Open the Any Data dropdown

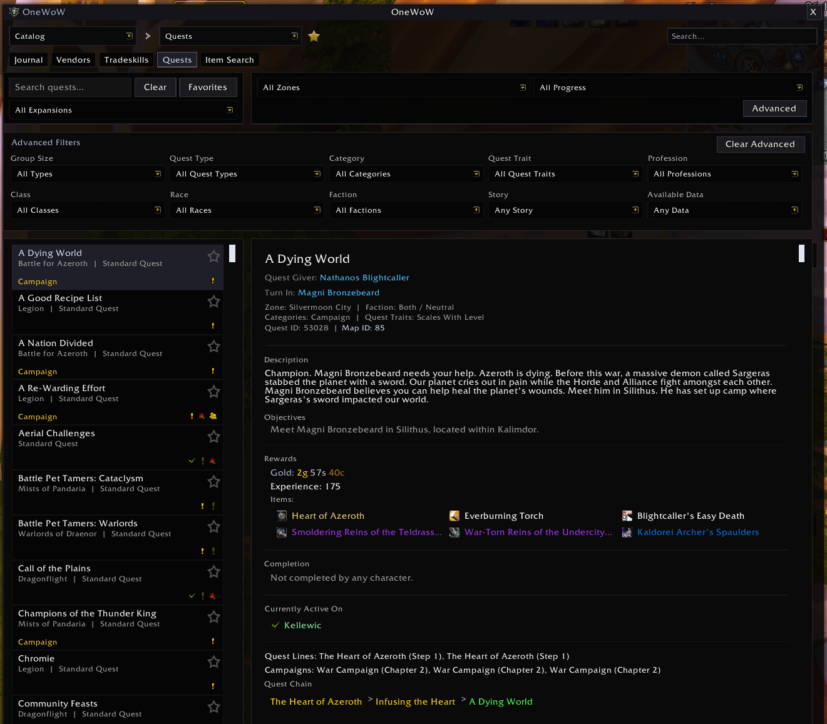pyautogui.click(x=724, y=210)
